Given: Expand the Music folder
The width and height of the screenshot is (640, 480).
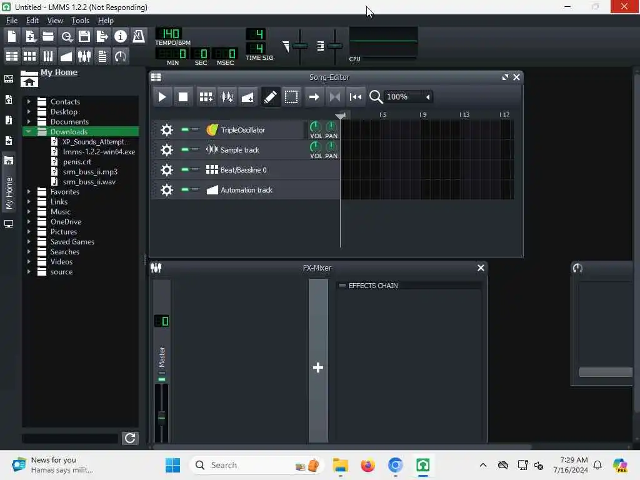Looking at the screenshot, I should 29,211.
